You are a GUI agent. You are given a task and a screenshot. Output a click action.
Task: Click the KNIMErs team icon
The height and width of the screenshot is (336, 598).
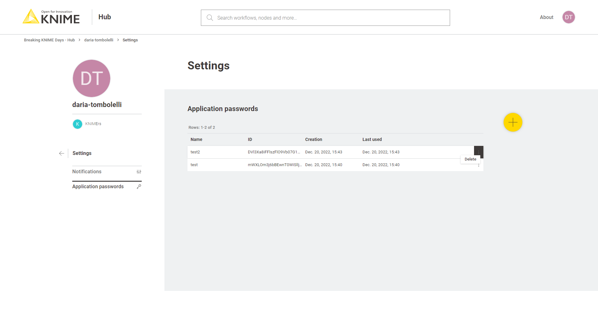pyautogui.click(x=78, y=124)
